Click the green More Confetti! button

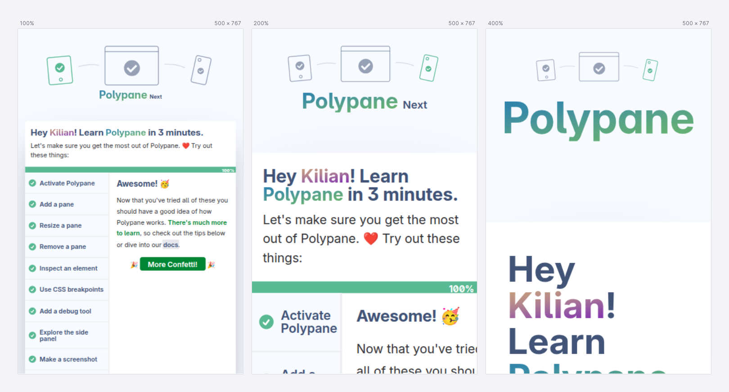[173, 264]
